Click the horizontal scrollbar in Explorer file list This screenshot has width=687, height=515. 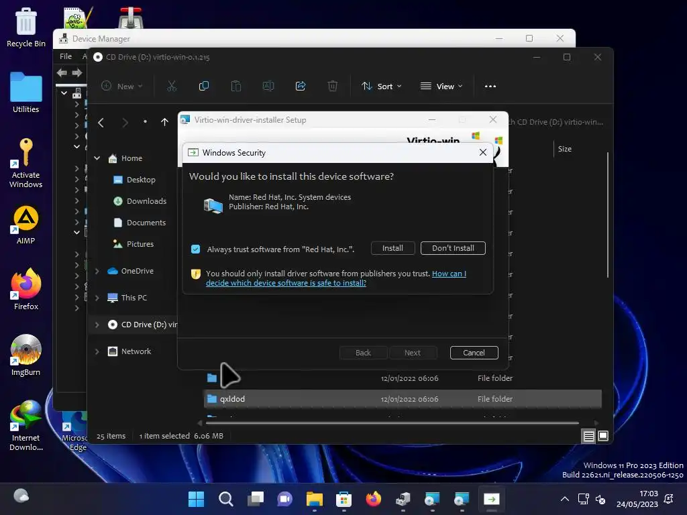point(392,423)
